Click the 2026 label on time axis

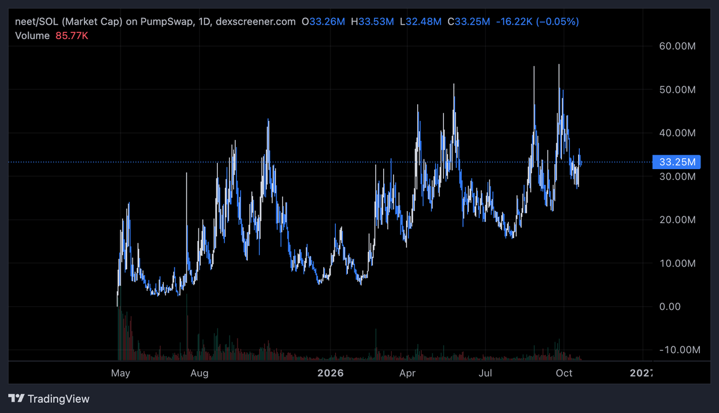(x=330, y=373)
